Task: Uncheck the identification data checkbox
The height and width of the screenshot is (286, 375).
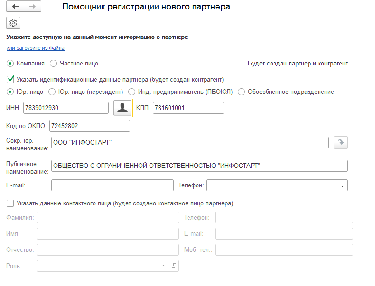Action: [x=10, y=79]
